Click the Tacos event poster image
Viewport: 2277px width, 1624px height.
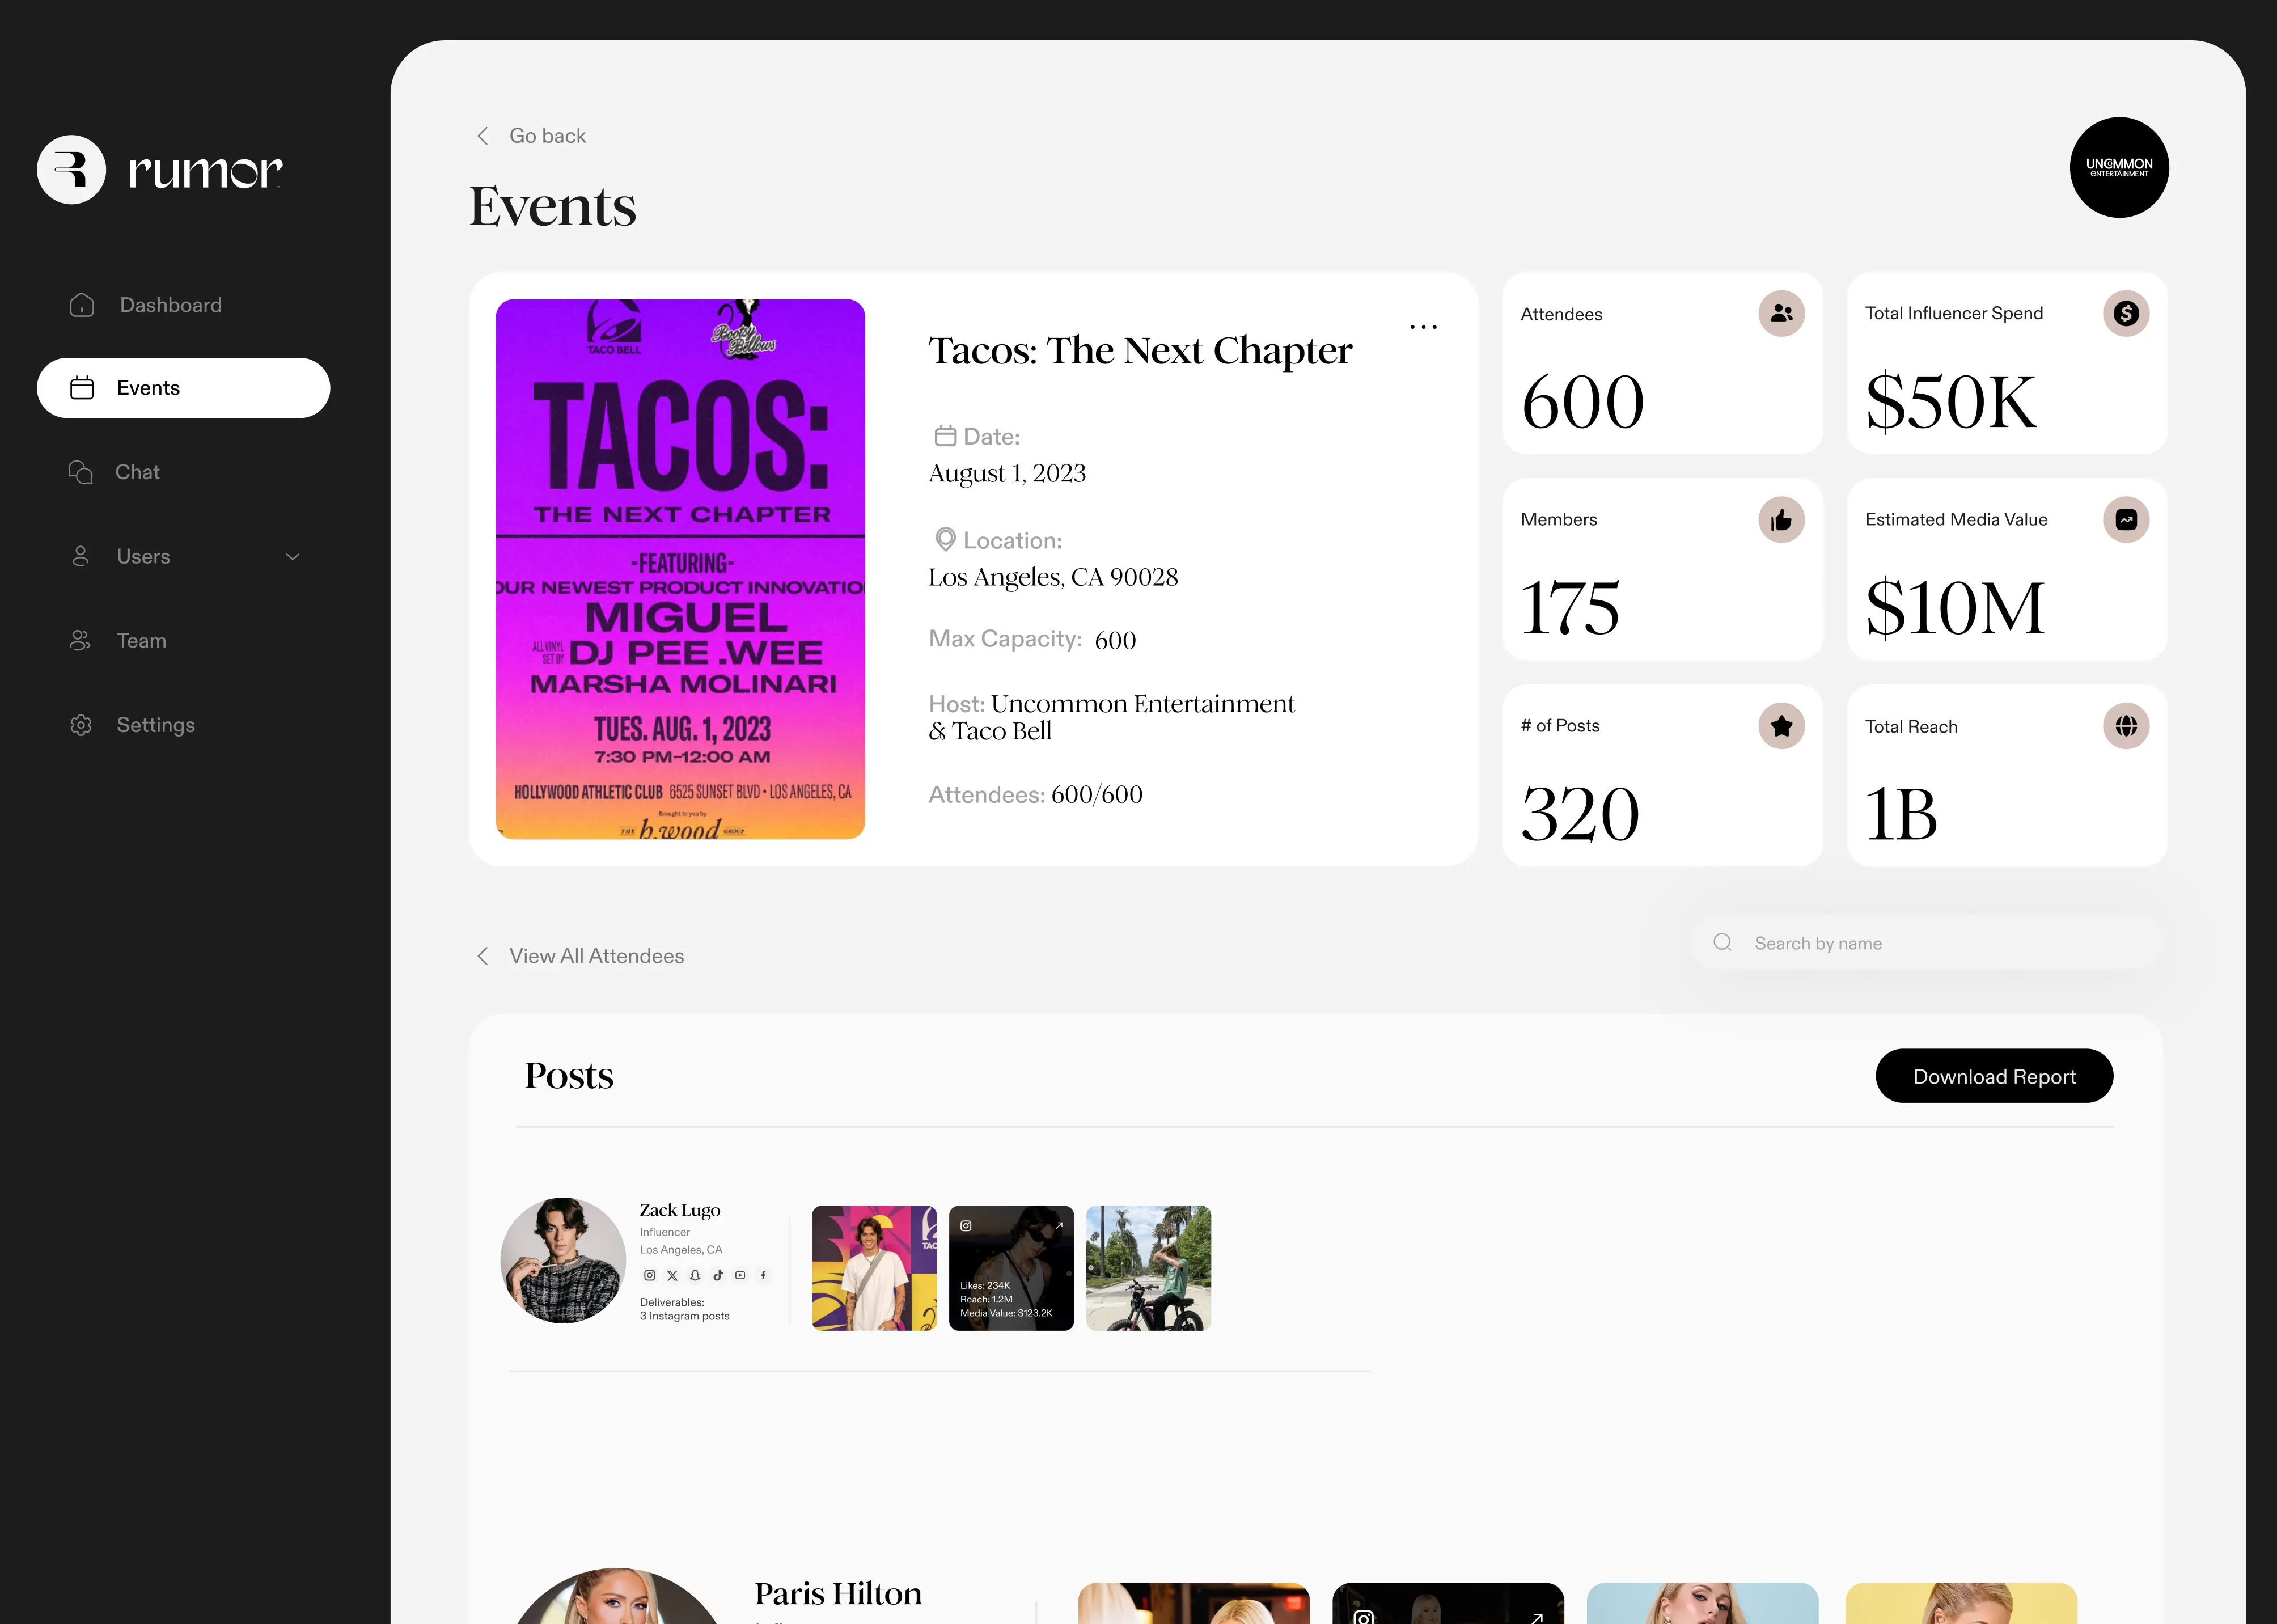click(680, 569)
